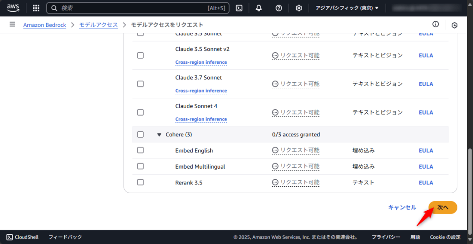Open the AWS home logo
This screenshot has height=244, width=473.
(x=13, y=8)
